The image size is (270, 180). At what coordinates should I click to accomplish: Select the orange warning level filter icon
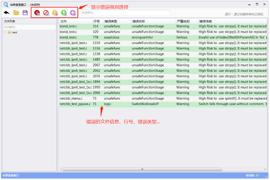pos(55,12)
